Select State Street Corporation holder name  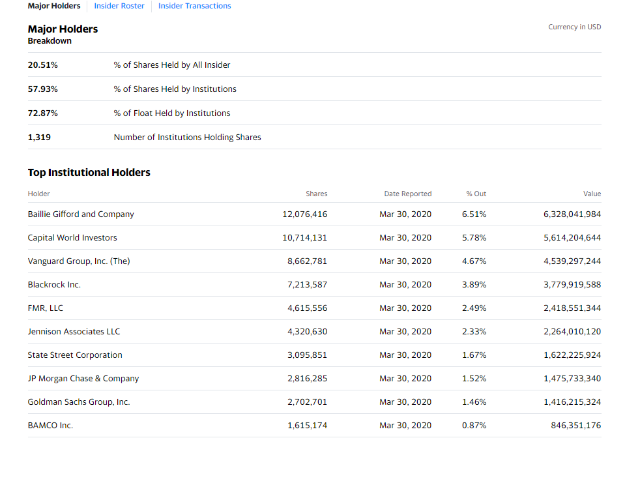75,355
